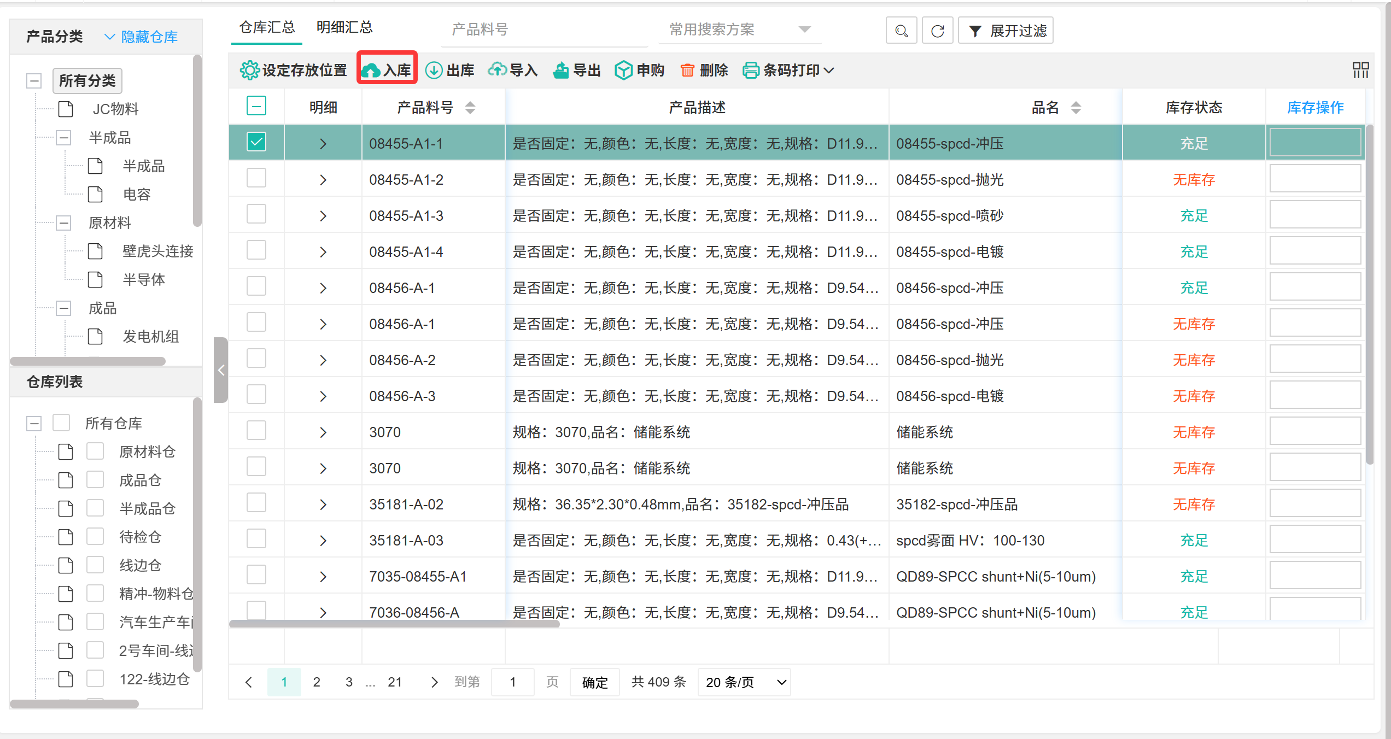Click the 导入 import icon
Viewport: 1391px width, 739px height.
497,70
